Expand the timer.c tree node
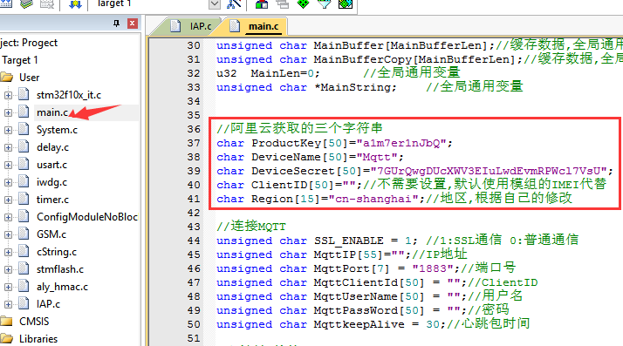 8,200
